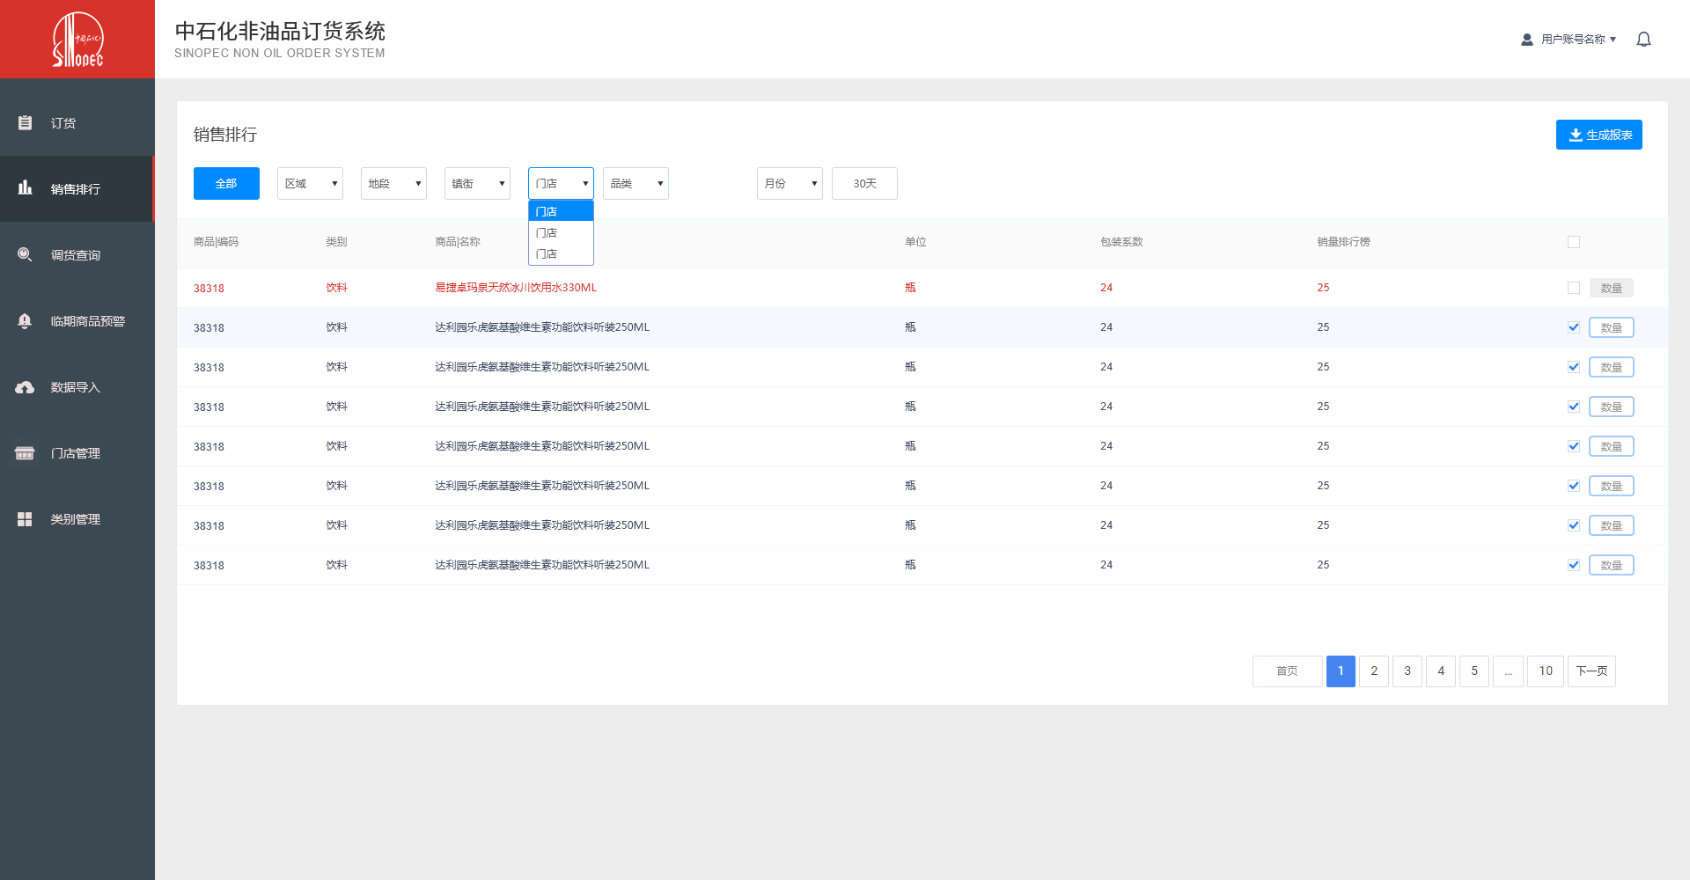Click the 数据导入 cloud upload icon

pyautogui.click(x=26, y=387)
